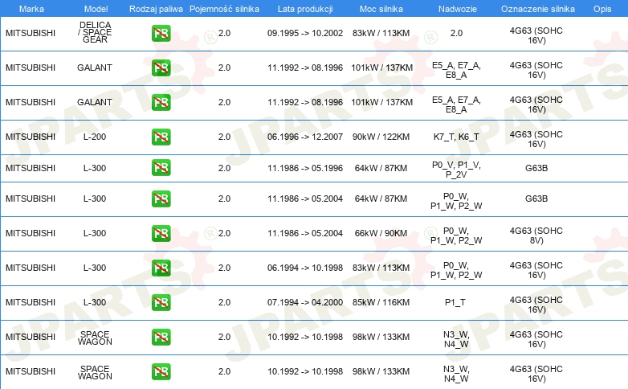Click fuel icon for L-300 produced 11.1986 -> 05.1996
Viewport: 628px width, 389px height.
tap(161, 167)
